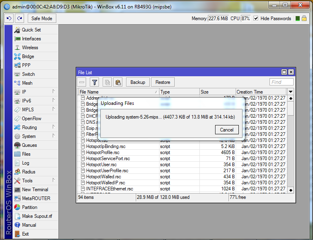Click the Find input field

(282, 82)
